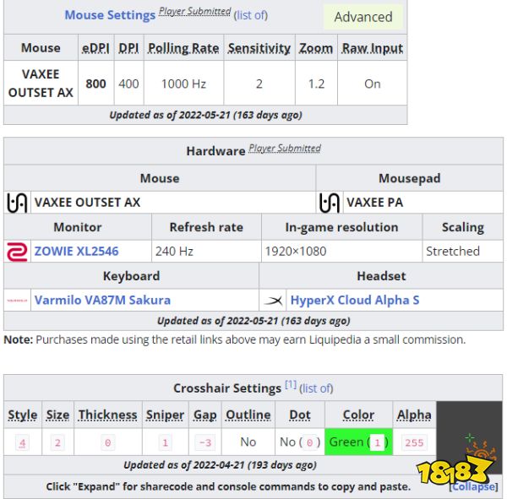
Task: Click the Alpha column header
Action: (414, 415)
